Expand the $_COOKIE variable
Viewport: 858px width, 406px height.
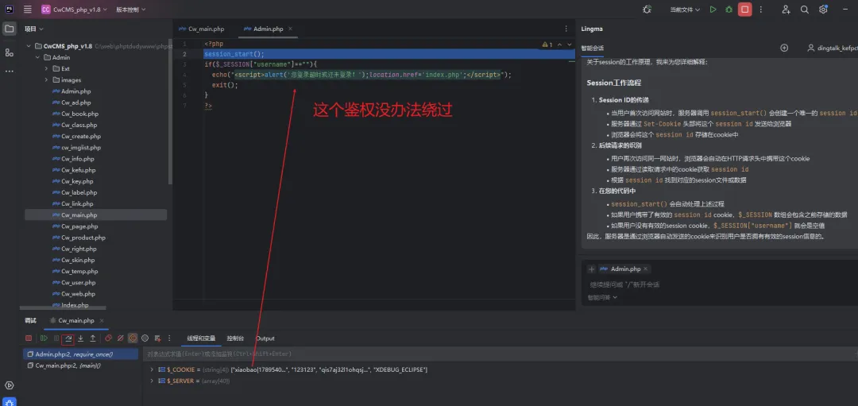point(152,370)
